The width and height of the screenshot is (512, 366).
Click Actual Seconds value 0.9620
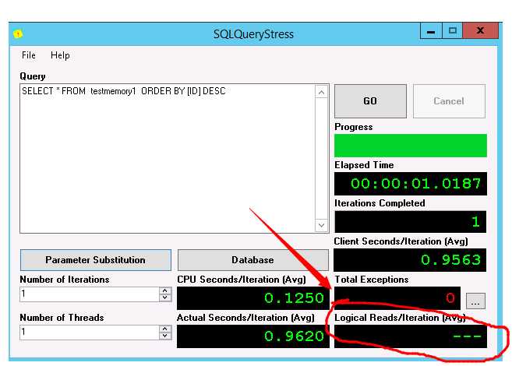tap(253, 336)
